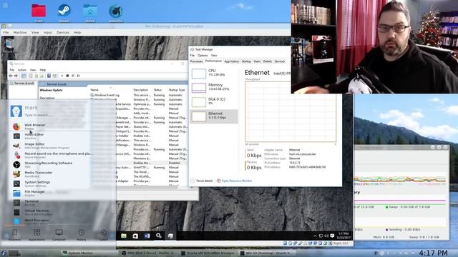This screenshot has width=458, height=257.
Task: Open VirtualBox Machine menu
Action: pyautogui.click(x=20, y=32)
